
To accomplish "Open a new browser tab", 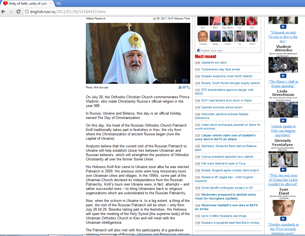I will pyautogui.click(x=58, y=4).
